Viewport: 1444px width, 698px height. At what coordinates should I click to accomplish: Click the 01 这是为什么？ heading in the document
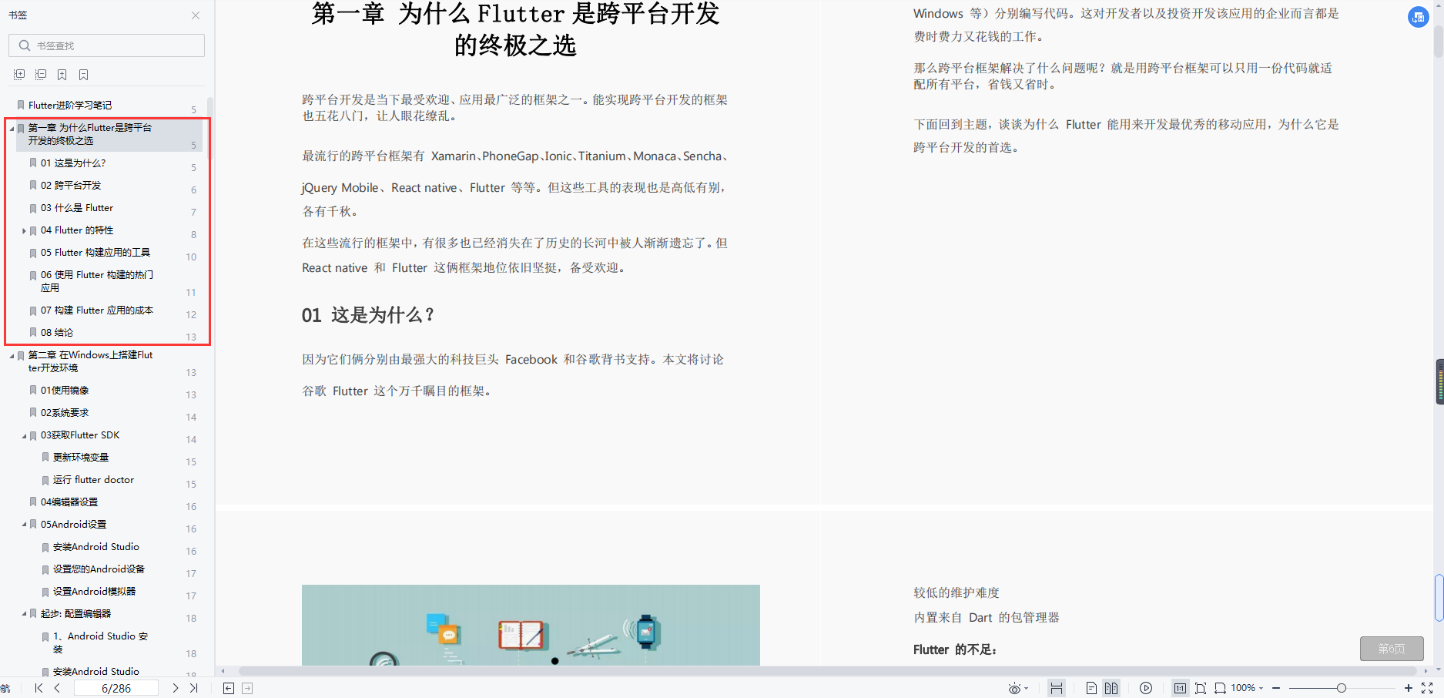[x=368, y=315]
